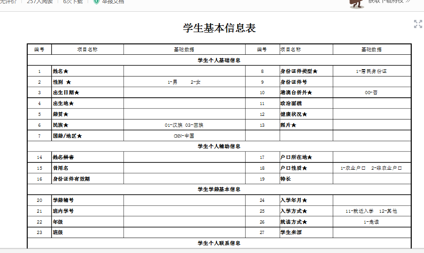Click the empty data cell beside 姓名★

point(184,71)
